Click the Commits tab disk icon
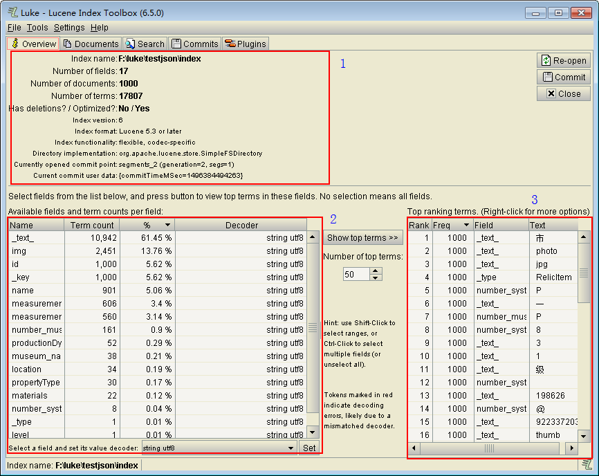599x476 pixels. [176, 44]
